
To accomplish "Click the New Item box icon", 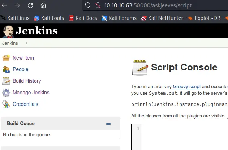I will tap(6, 58).
